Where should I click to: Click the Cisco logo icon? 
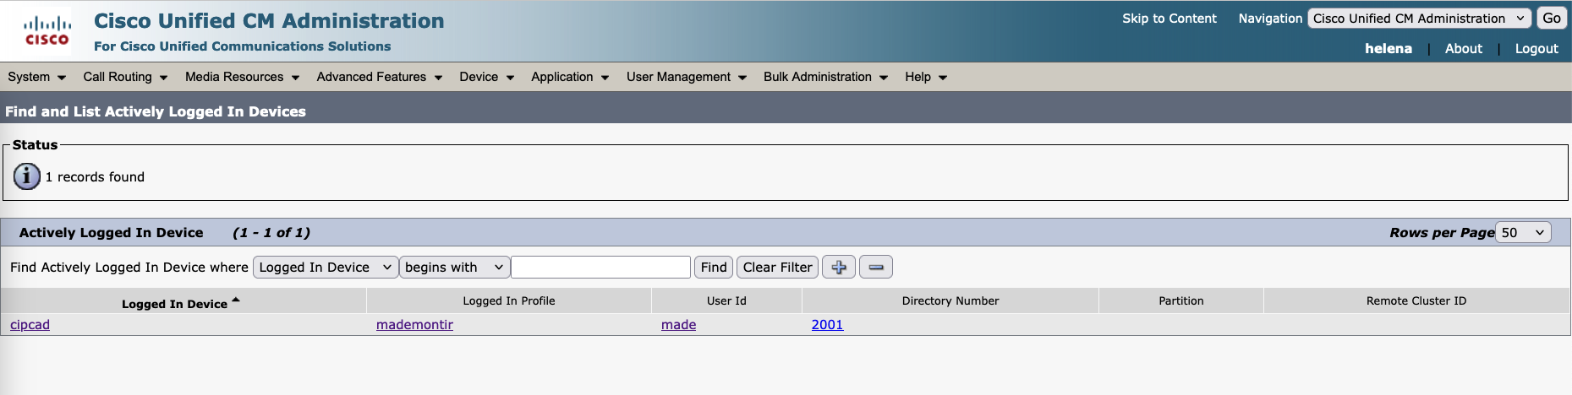click(x=47, y=31)
